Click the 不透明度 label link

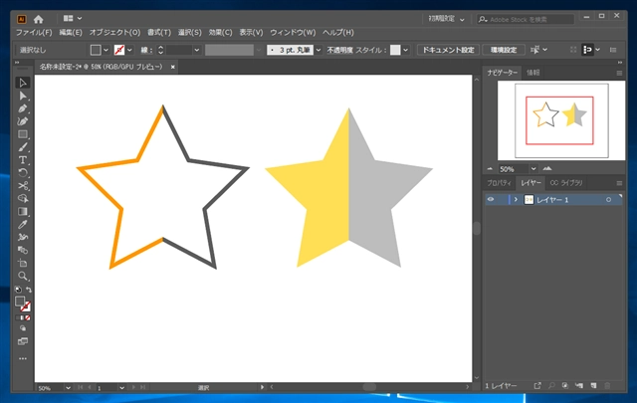point(340,50)
